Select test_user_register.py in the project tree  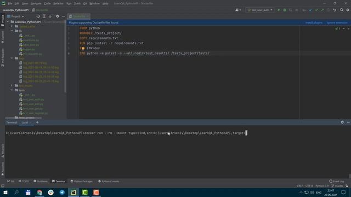[x=35, y=113]
